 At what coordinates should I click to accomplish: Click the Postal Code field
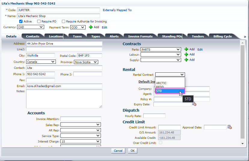pos(90,55)
